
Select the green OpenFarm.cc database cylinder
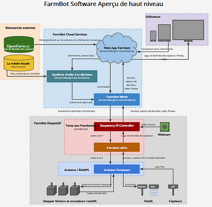point(19,45)
